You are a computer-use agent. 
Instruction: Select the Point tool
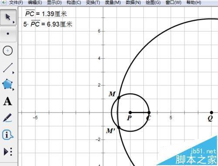click(x=8, y=34)
